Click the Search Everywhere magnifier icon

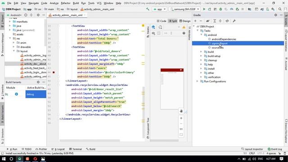280,9
